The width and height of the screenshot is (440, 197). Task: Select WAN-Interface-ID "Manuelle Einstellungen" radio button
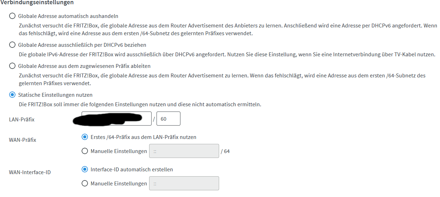click(84, 183)
